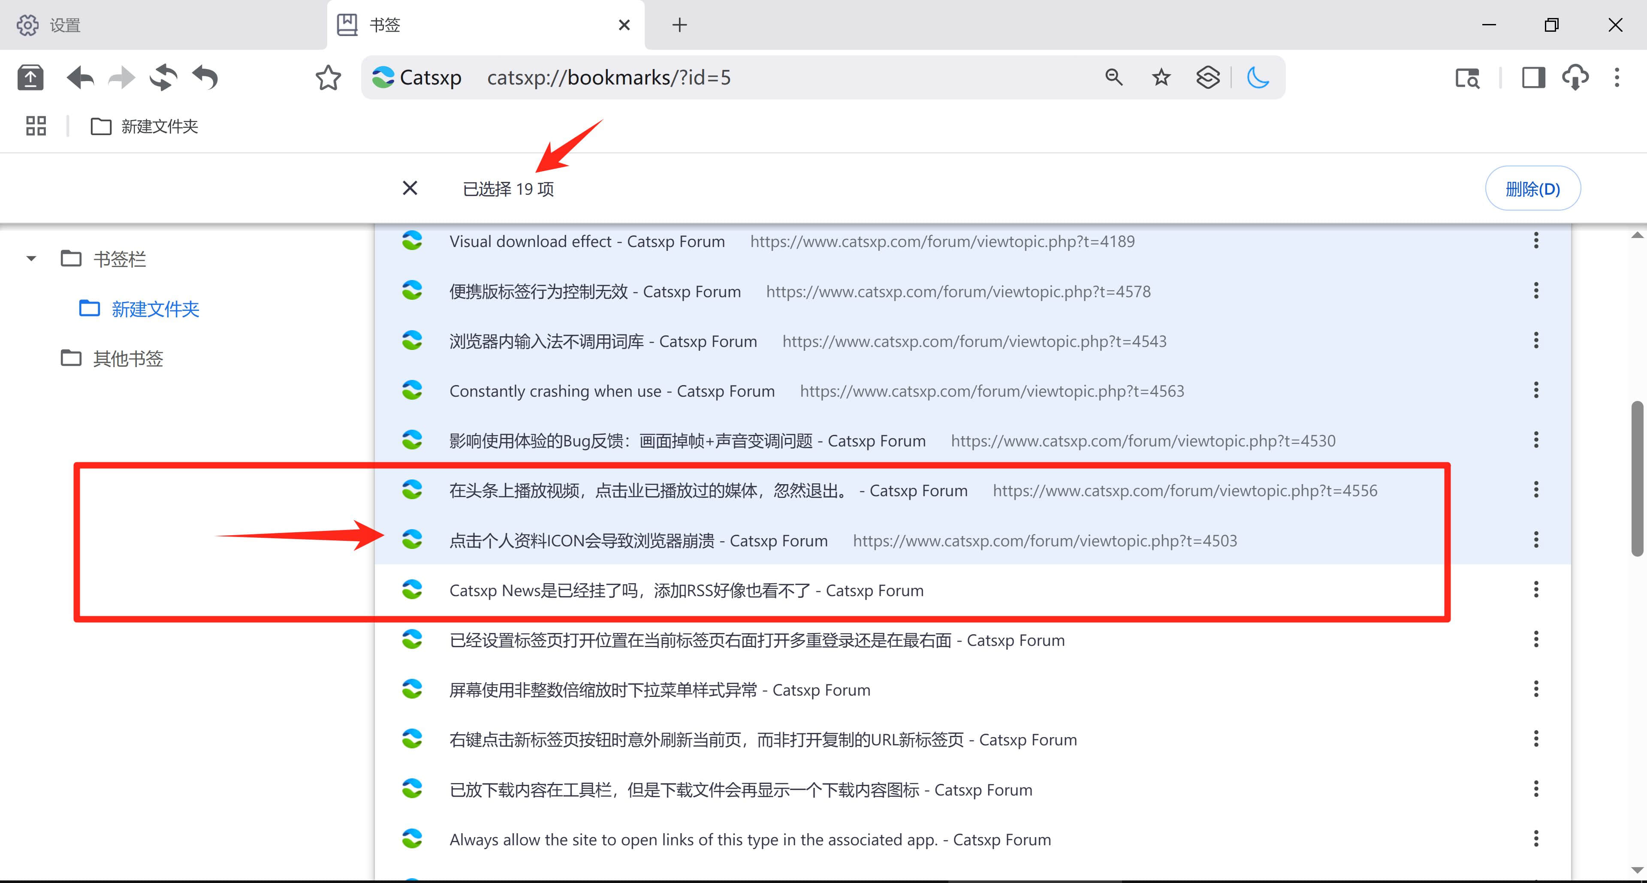This screenshot has width=1647, height=883.
Task: Click the back navigation arrow
Action: point(81,78)
